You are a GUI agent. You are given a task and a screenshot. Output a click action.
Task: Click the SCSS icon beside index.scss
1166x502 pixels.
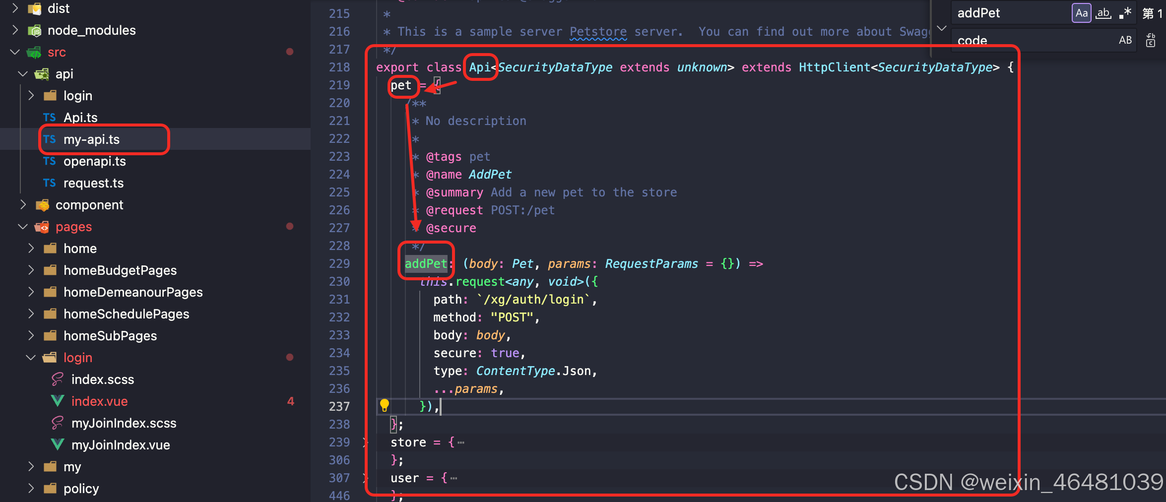coord(57,379)
